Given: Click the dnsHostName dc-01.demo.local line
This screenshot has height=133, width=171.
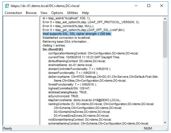Looking at the screenshot, I should (70, 65).
